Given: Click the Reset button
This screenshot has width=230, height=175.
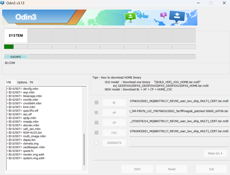Looking at the screenshot, I should tap(172, 169).
